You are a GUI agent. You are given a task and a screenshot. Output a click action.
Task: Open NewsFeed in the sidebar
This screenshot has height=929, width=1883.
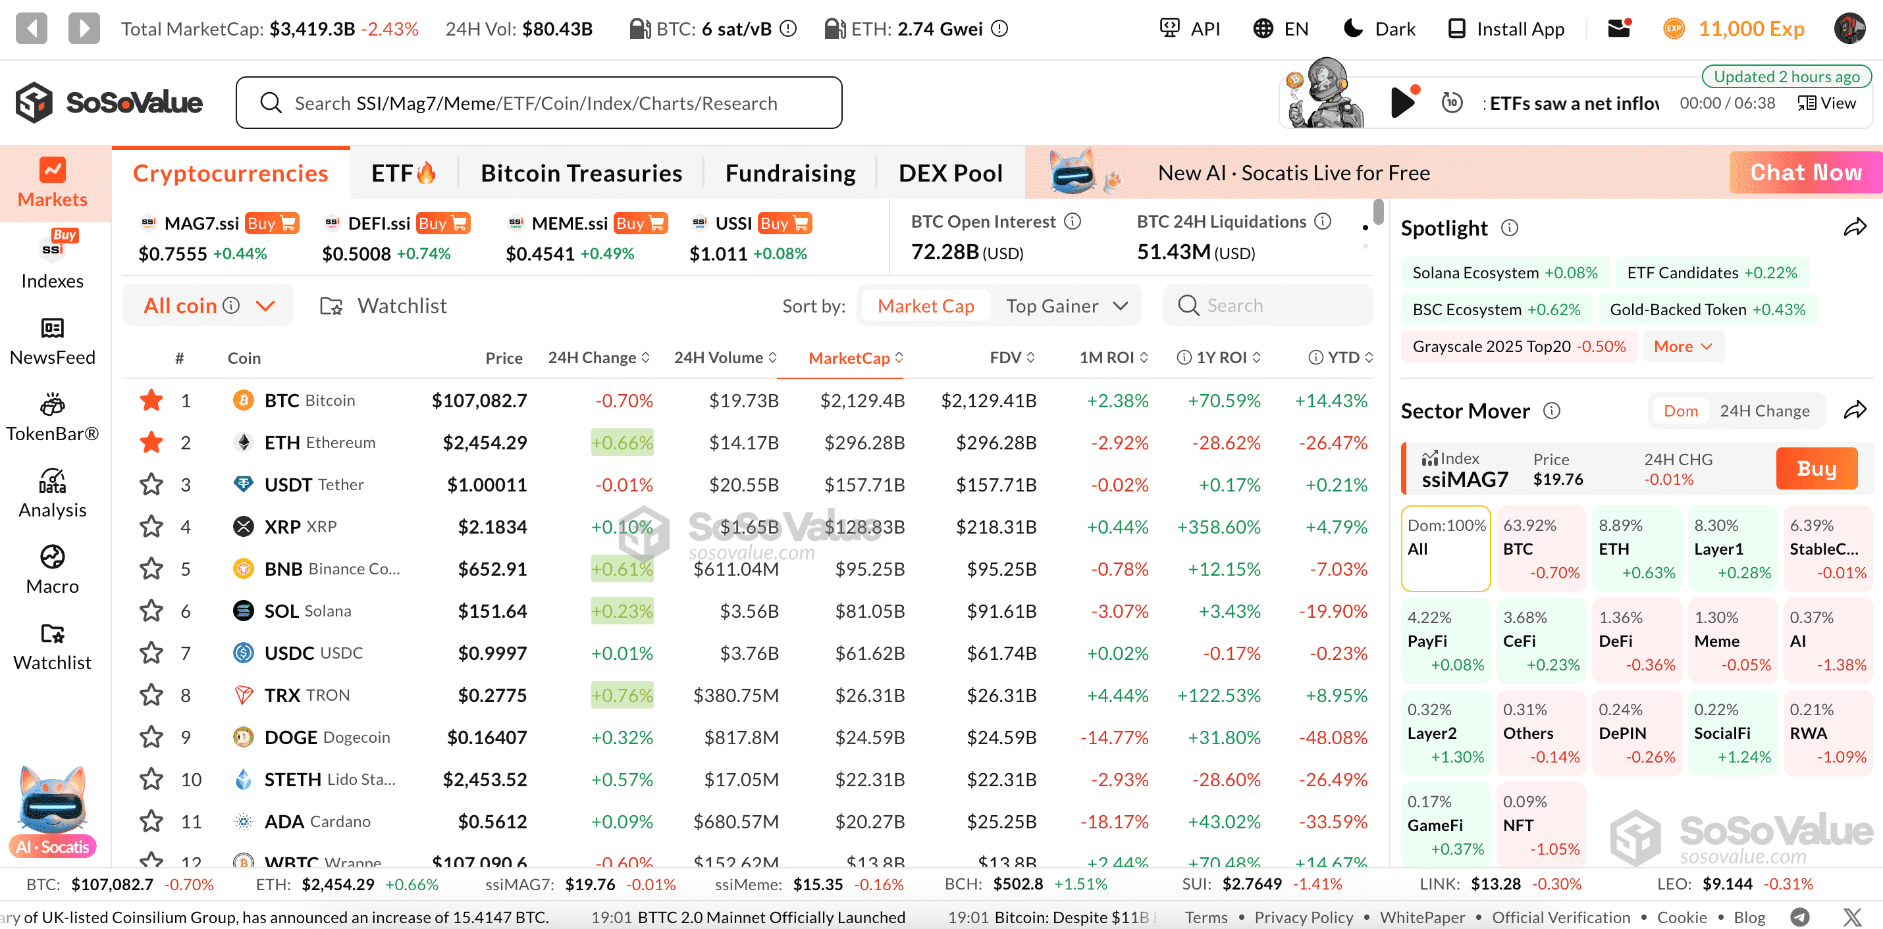tap(53, 341)
